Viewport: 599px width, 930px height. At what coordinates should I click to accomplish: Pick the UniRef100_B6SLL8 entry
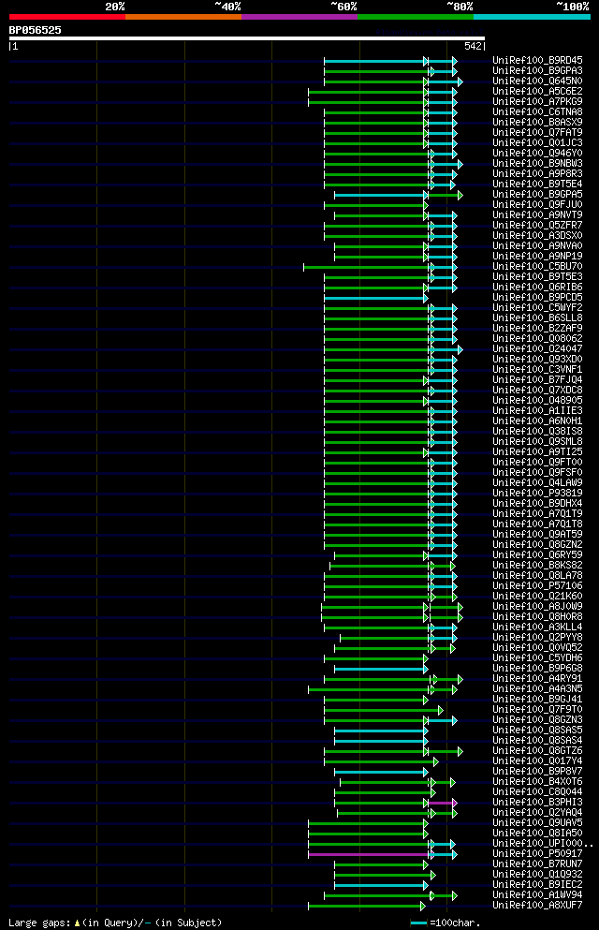pyautogui.click(x=537, y=317)
